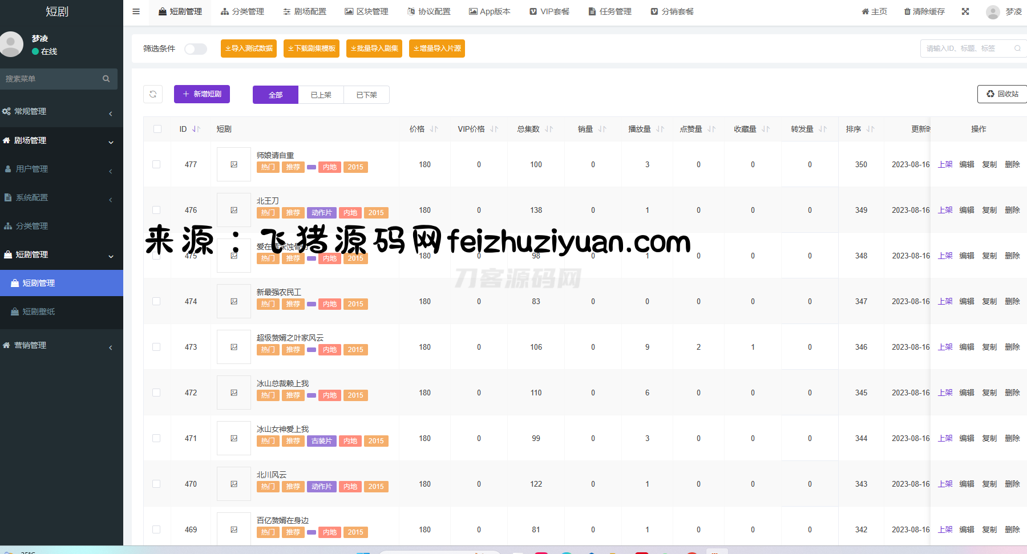1027x554 pixels.
Task: Collapse the 剧场管理 sidebar menu
Action: (57, 140)
